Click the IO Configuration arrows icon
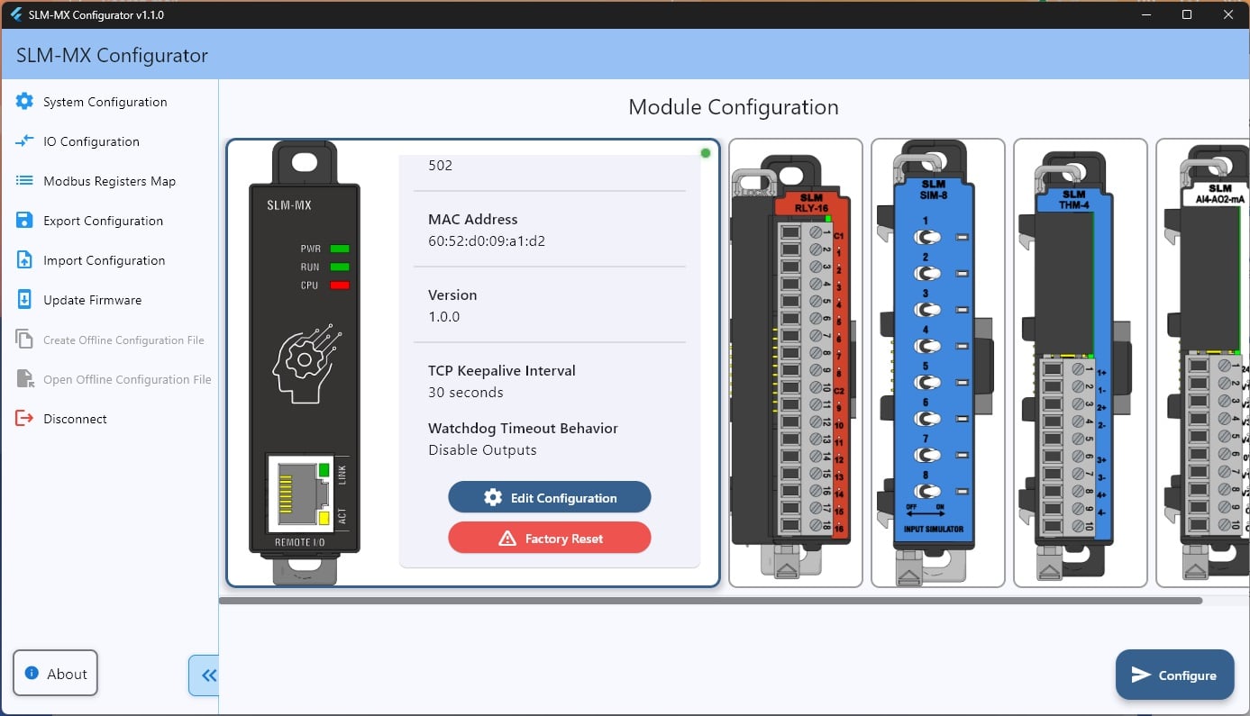 coord(24,141)
